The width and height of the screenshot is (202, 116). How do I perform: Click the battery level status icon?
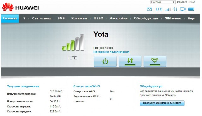point(191,9)
